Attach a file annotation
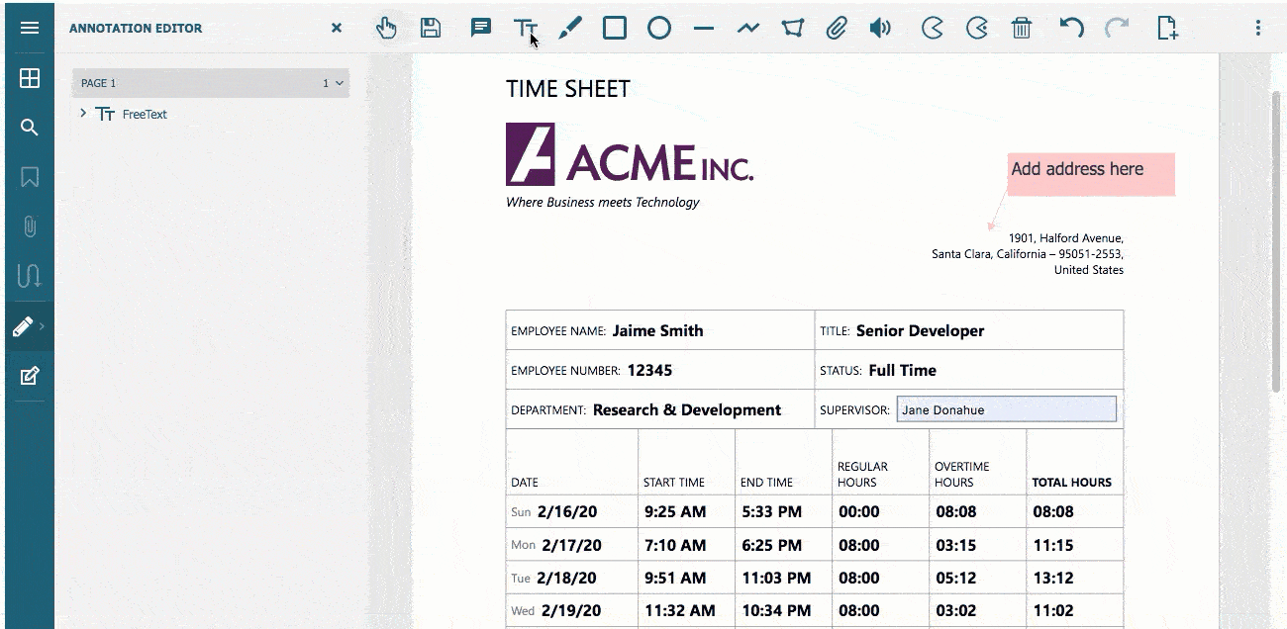The width and height of the screenshot is (1287, 629). click(x=837, y=28)
